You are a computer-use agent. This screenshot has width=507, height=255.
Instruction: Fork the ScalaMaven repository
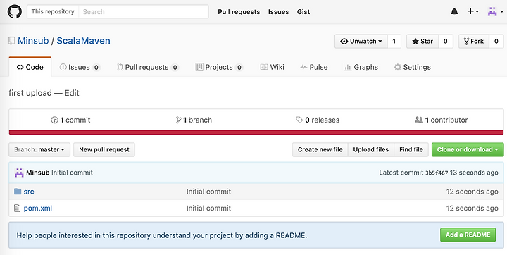click(x=474, y=42)
